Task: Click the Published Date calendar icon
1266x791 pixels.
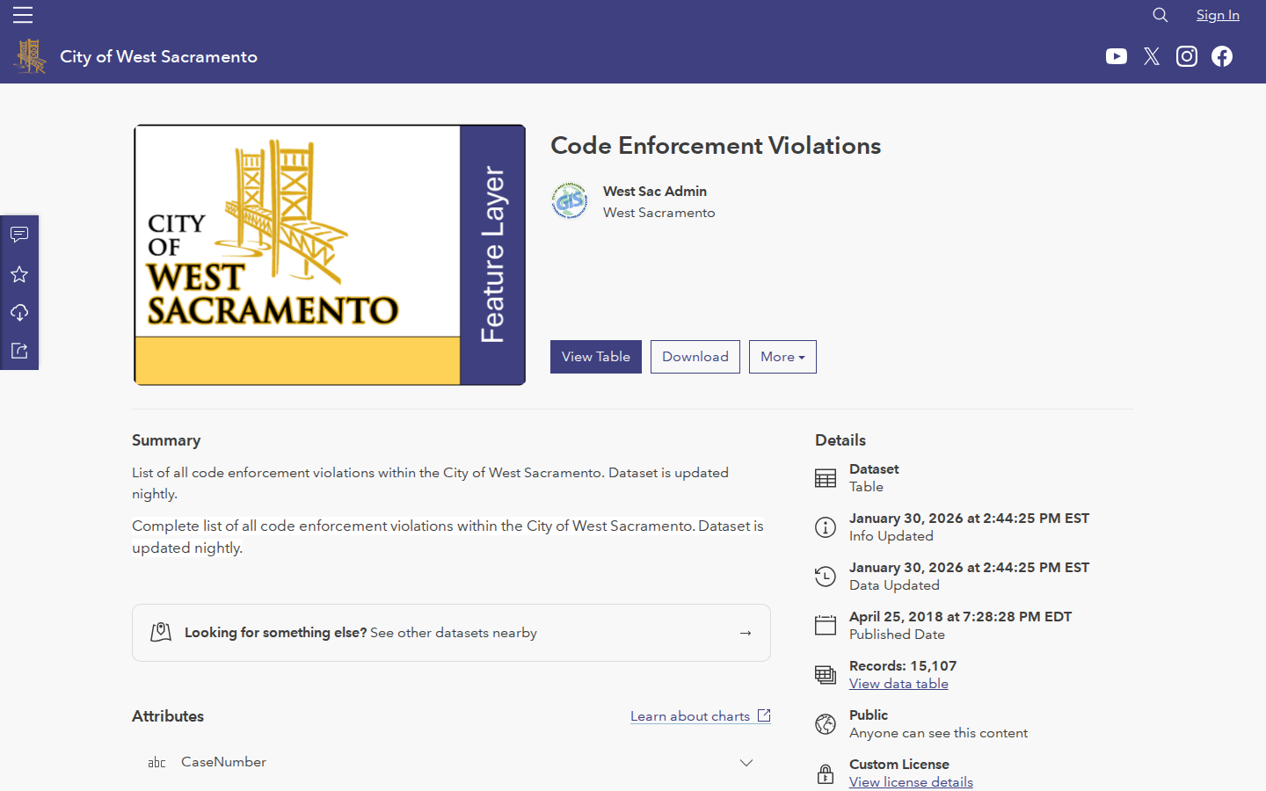Action: [x=826, y=626]
